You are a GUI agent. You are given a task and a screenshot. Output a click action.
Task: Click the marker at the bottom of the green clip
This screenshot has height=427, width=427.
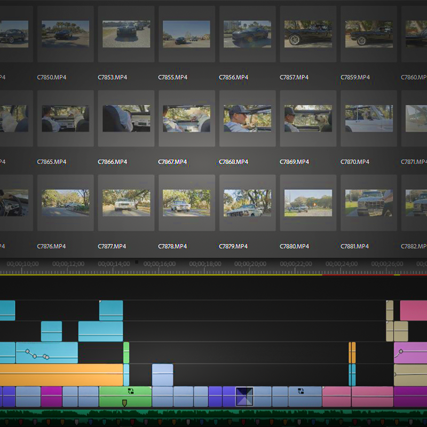coord(124,403)
